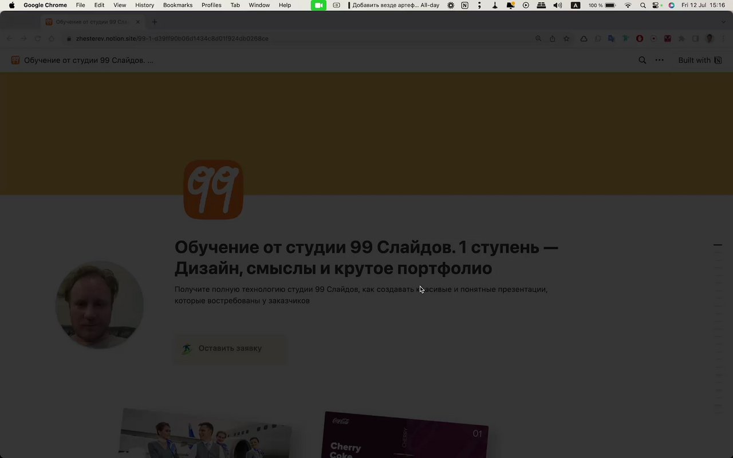Open the Wi-Fi menu
733x458 pixels.
pos(628,5)
